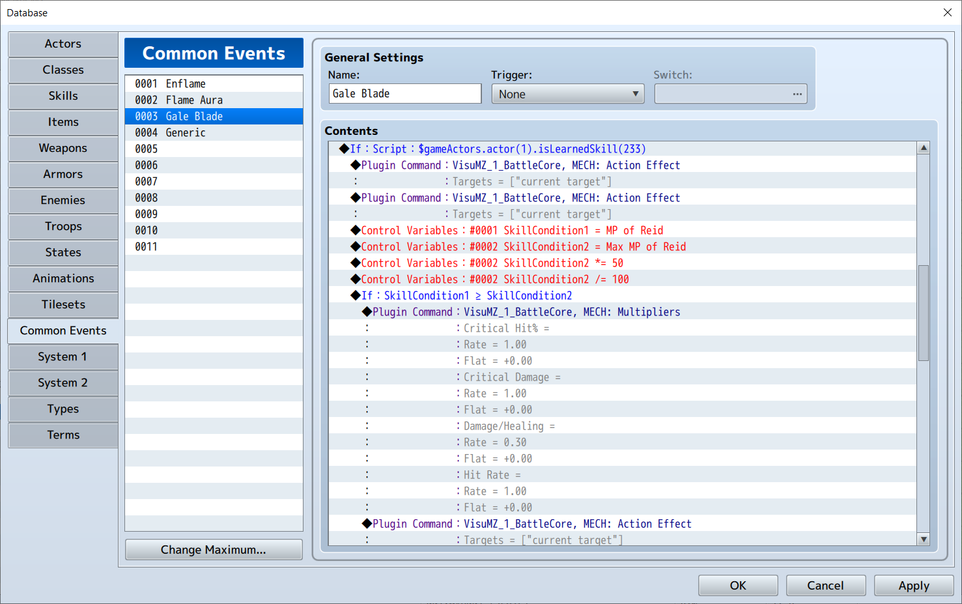This screenshot has height=604, width=962.
Task: Switch to the Items tab
Action: click(63, 122)
